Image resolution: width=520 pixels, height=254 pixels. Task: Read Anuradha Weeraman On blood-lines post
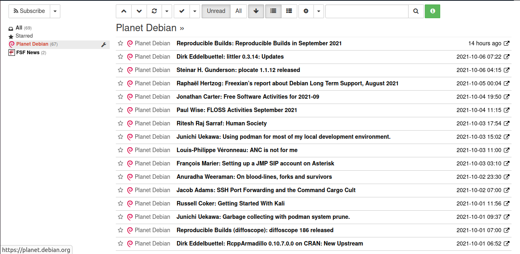[x=254, y=177]
